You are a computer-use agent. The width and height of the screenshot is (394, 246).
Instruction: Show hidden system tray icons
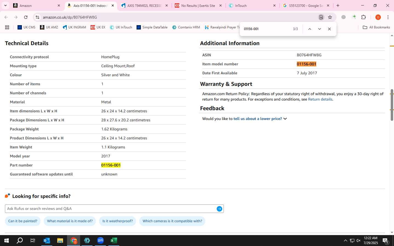coord(345,241)
